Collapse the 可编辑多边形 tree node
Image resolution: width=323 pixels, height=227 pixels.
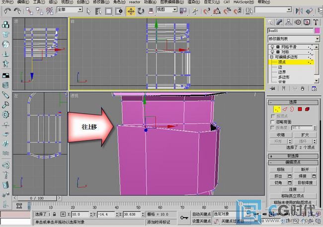pyautogui.click(x=271, y=57)
